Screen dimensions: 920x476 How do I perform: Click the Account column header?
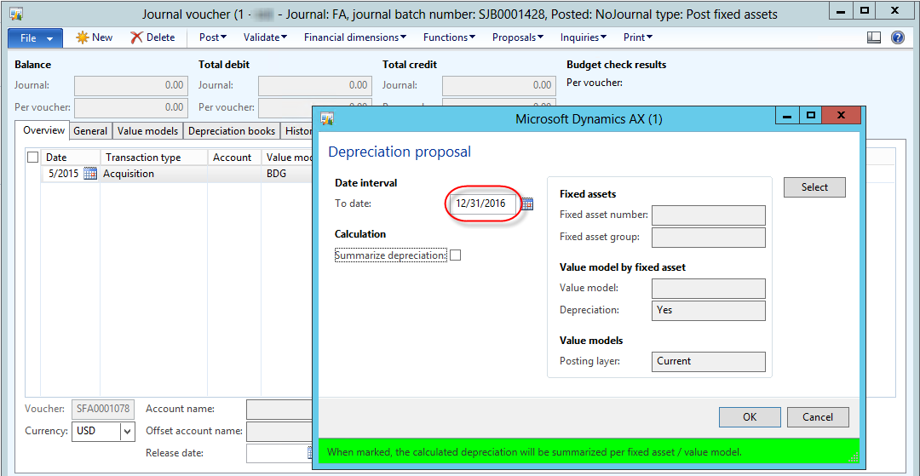235,157
